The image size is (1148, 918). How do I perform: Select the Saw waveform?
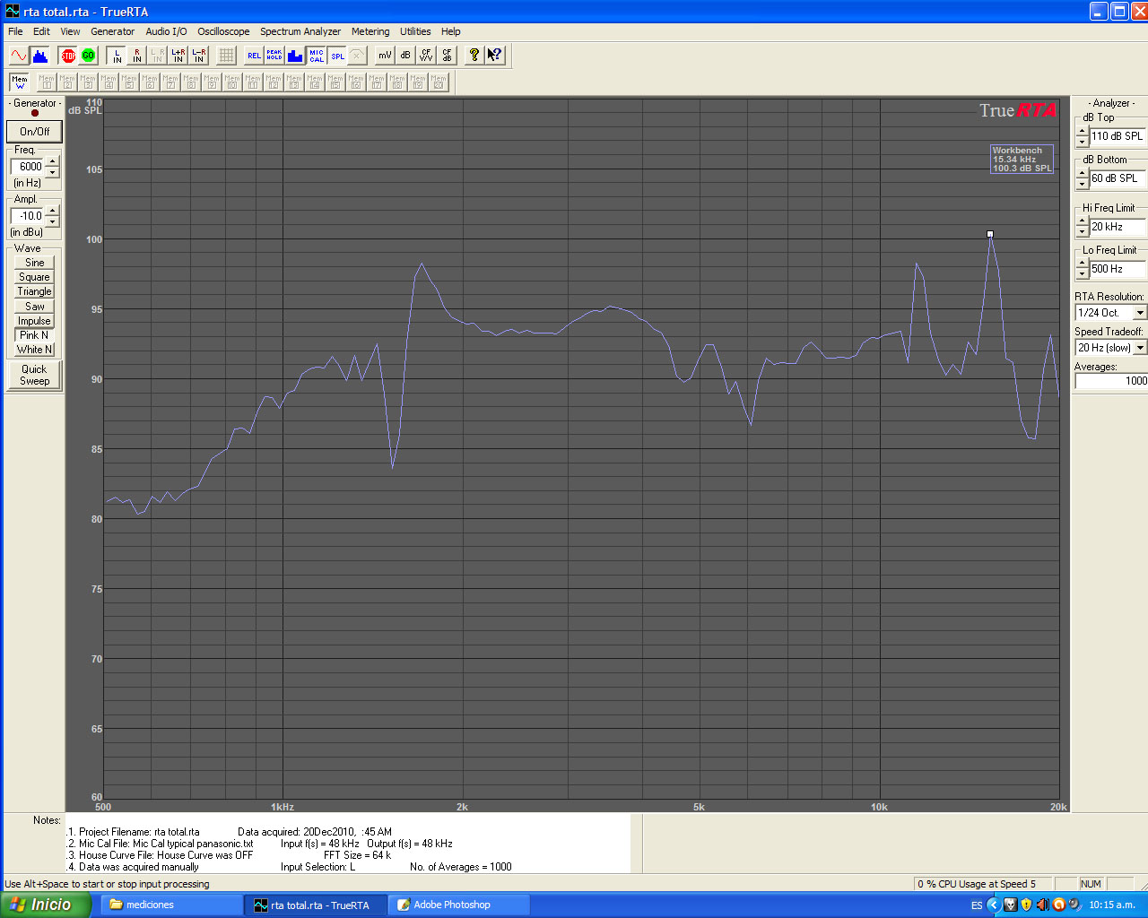35,307
